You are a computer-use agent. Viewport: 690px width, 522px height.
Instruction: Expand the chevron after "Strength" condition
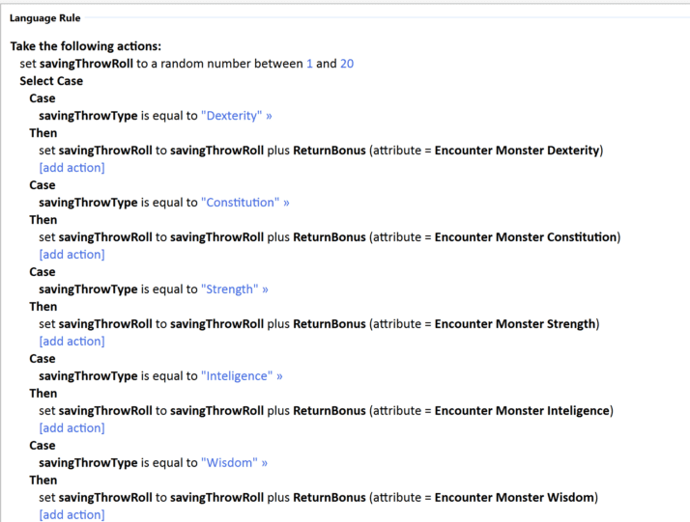point(265,289)
